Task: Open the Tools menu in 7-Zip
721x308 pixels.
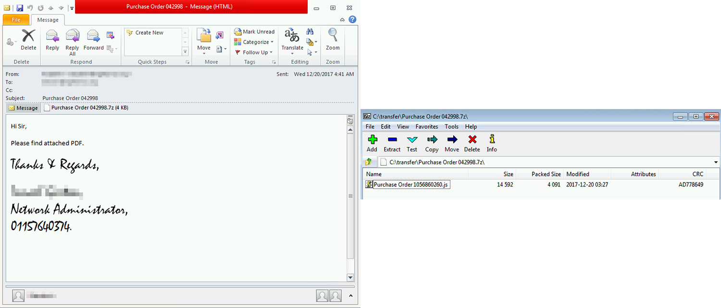Action: 451,126
